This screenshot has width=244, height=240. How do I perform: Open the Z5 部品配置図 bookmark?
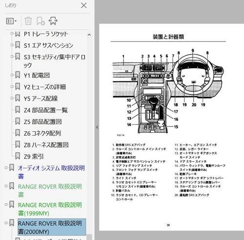click(x=43, y=122)
